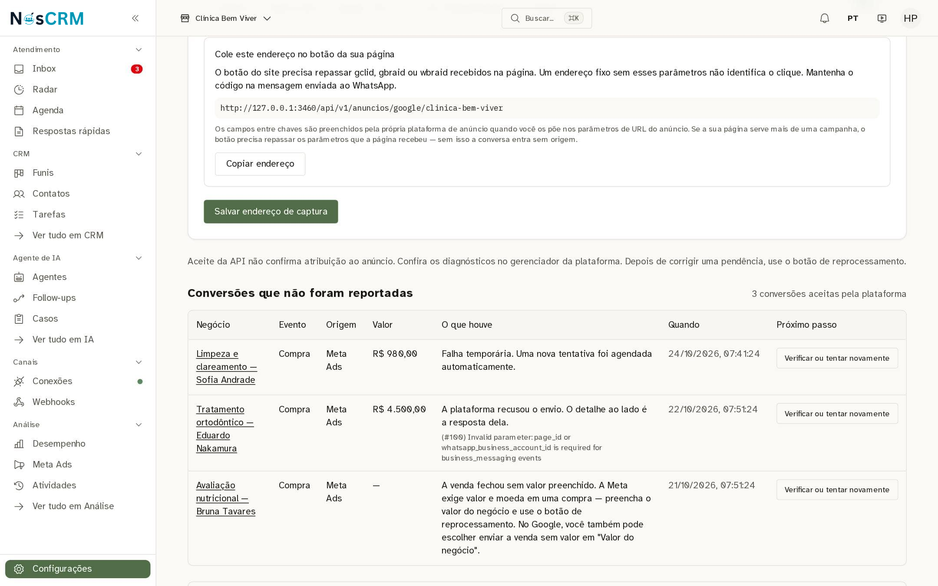
Task: Click the Desempenho bar chart icon
Action: pos(19,444)
